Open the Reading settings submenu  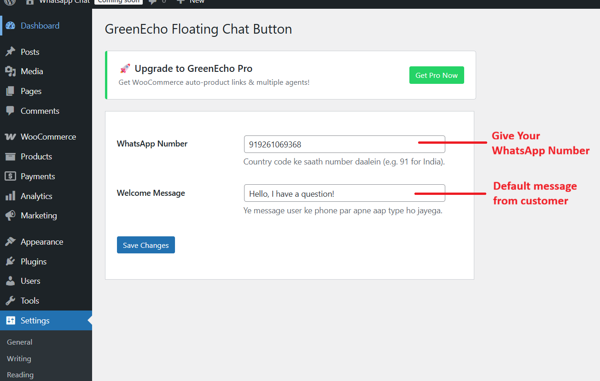[x=20, y=375]
